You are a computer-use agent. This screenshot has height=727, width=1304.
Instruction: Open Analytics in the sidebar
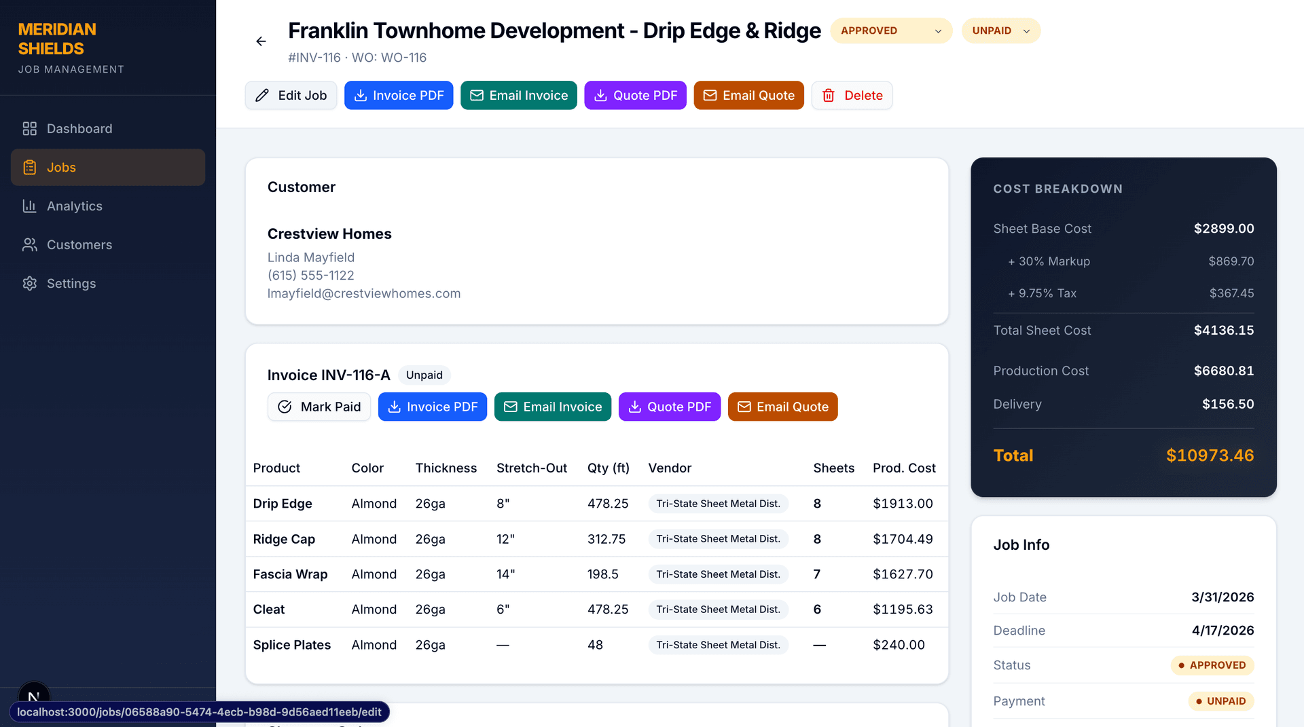[x=75, y=206]
